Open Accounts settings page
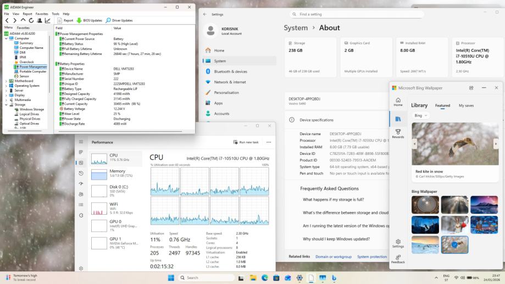 239,114
